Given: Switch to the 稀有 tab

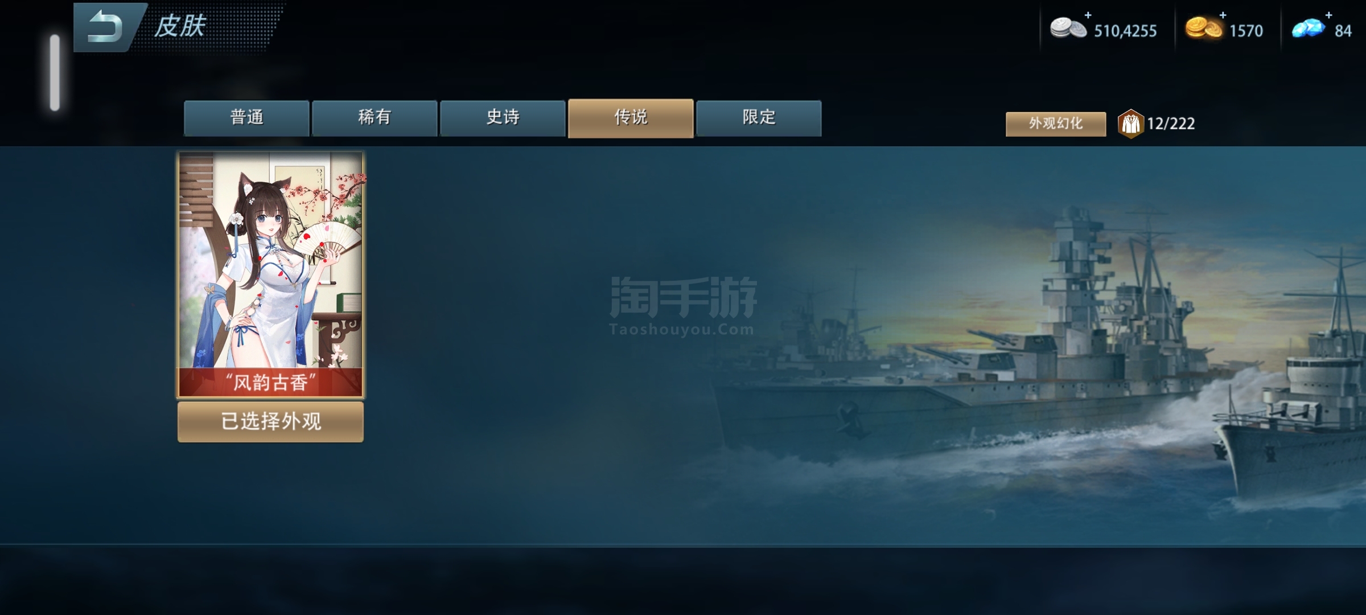Looking at the screenshot, I should pyautogui.click(x=375, y=118).
